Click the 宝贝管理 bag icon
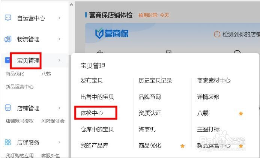 [7, 60]
